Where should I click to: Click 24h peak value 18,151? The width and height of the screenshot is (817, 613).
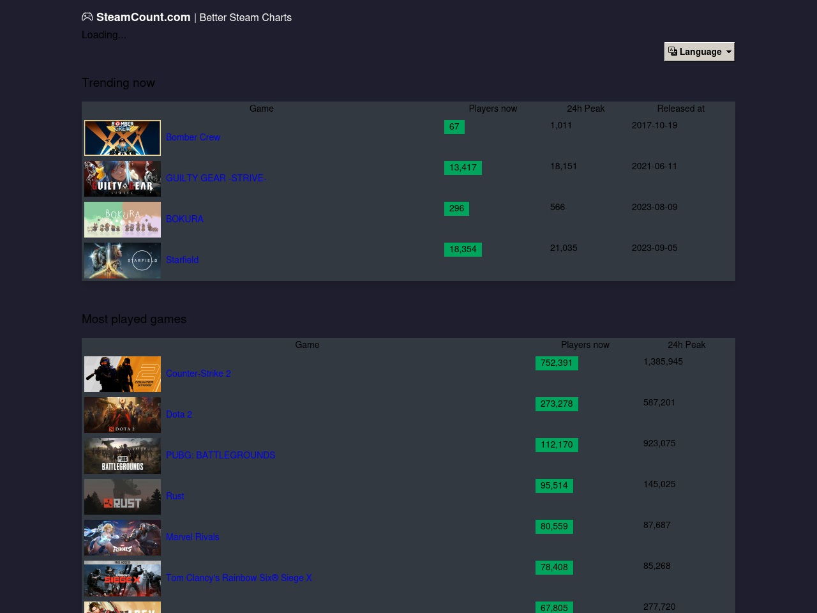click(x=564, y=166)
